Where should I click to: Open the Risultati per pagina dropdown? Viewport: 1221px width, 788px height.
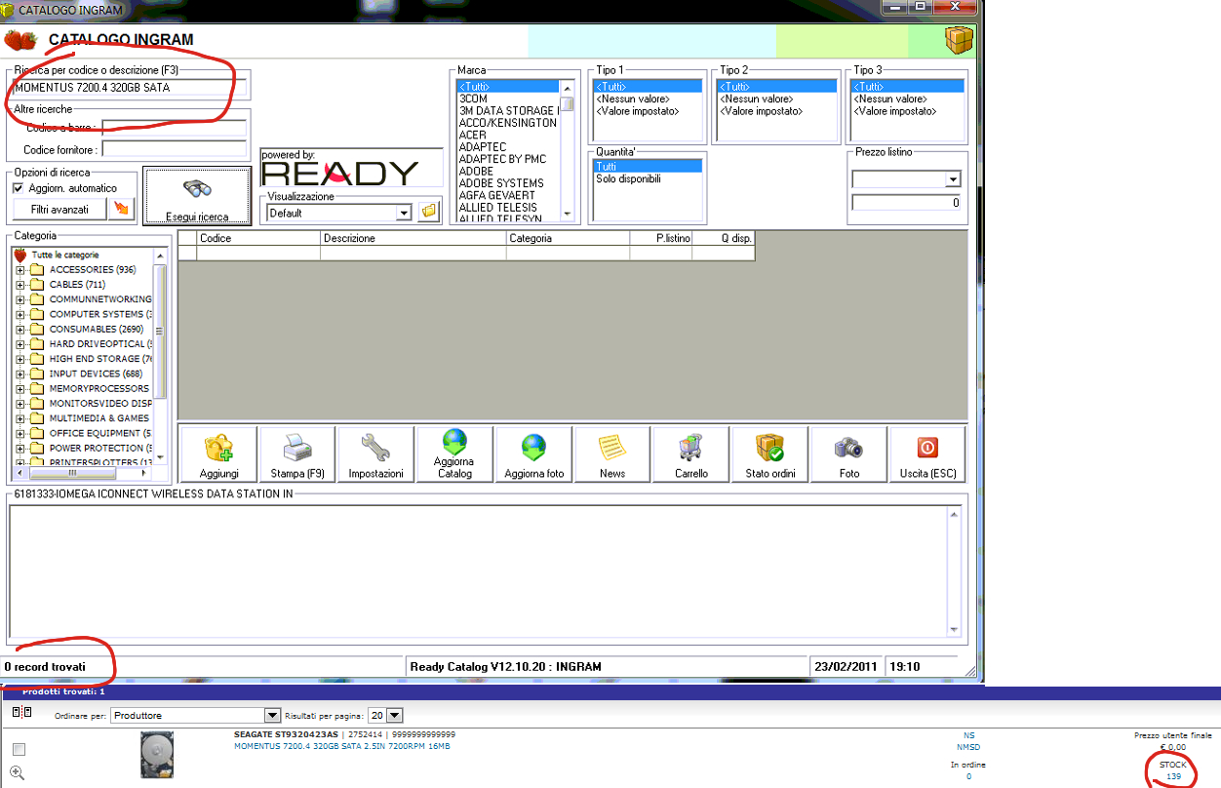pyautogui.click(x=396, y=716)
